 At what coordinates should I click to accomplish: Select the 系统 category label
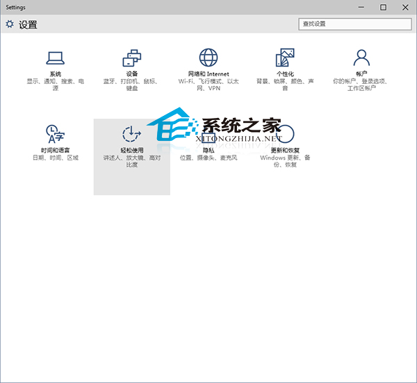click(x=56, y=74)
